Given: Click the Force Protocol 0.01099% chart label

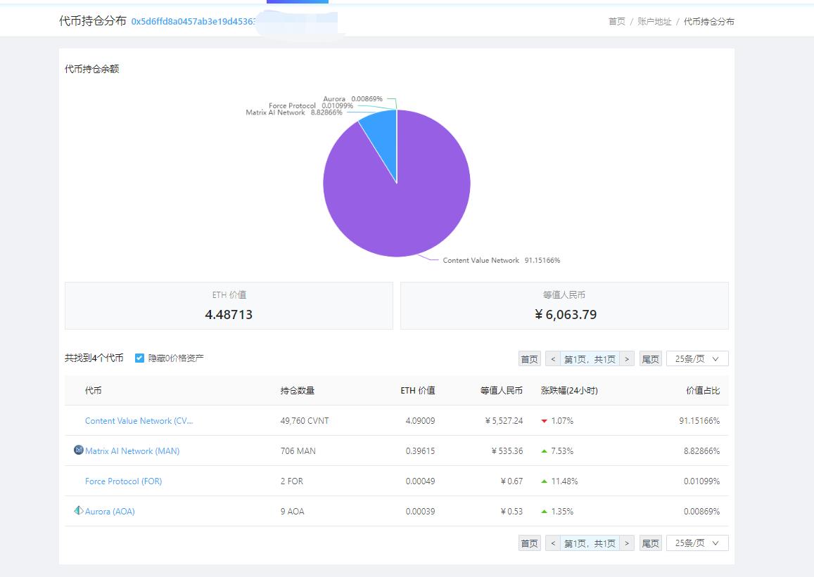Looking at the screenshot, I should tap(310, 105).
